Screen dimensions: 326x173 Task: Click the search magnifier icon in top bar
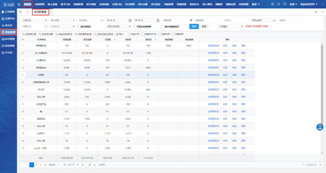273,4
